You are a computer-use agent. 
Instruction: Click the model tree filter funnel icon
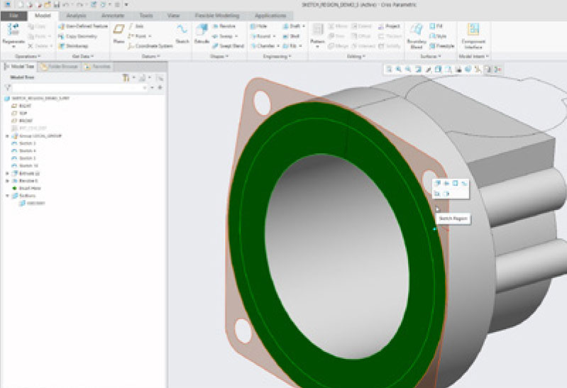(x=8, y=87)
